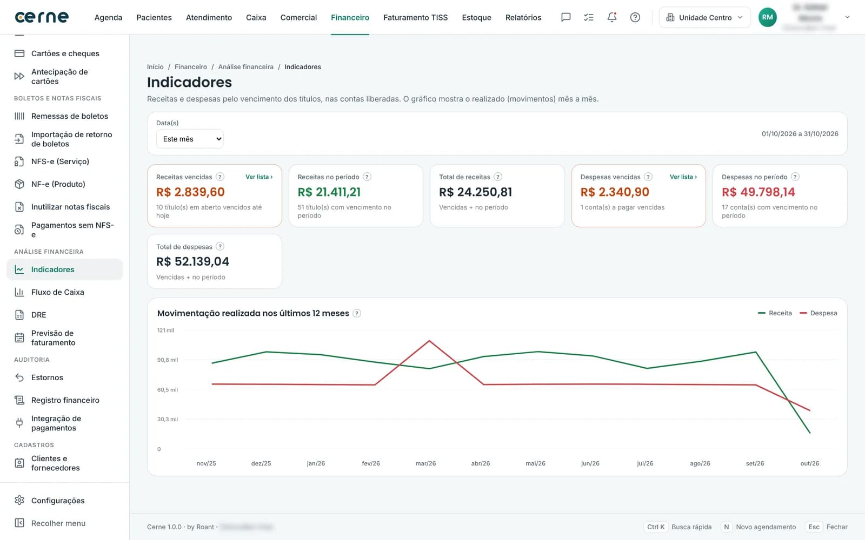The height and width of the screenshot is (540, 865).
Task: Open the Unidade Centro unit selector
Action: tap(704, 17)
